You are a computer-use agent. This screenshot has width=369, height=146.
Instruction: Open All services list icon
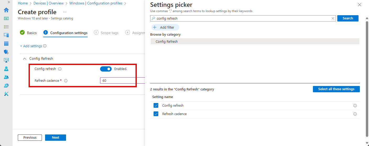(6, 27)
